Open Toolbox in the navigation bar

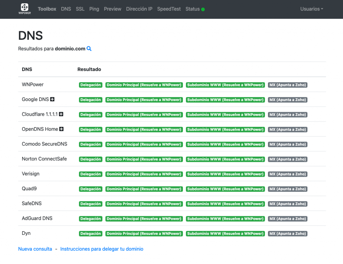tap(47, 9)
